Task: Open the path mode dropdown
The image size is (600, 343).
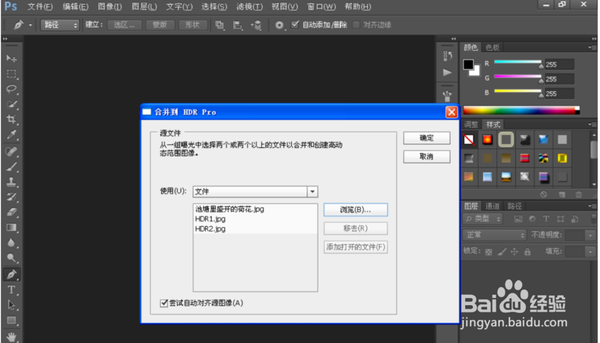Action: click(59, 25)
